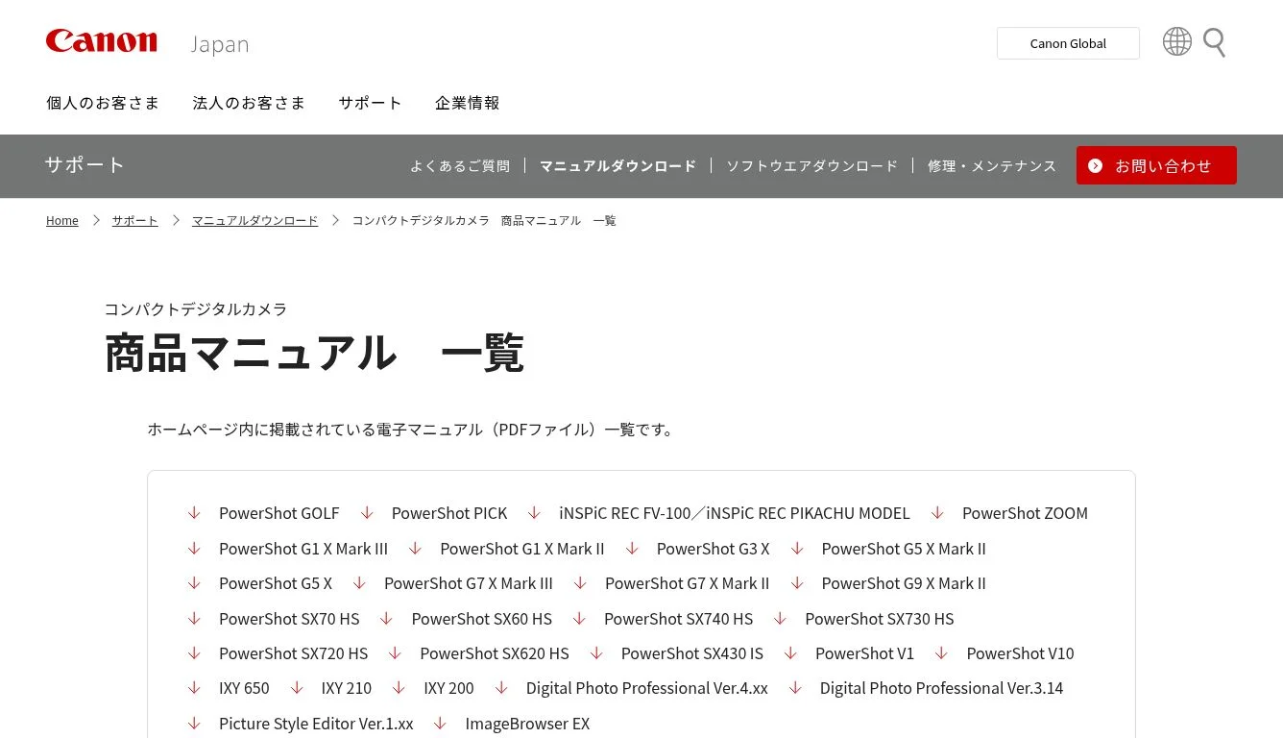Jump to Digital Photo Professional Ver.3.14
The image size is (1283, 738).
click(941, 688)
